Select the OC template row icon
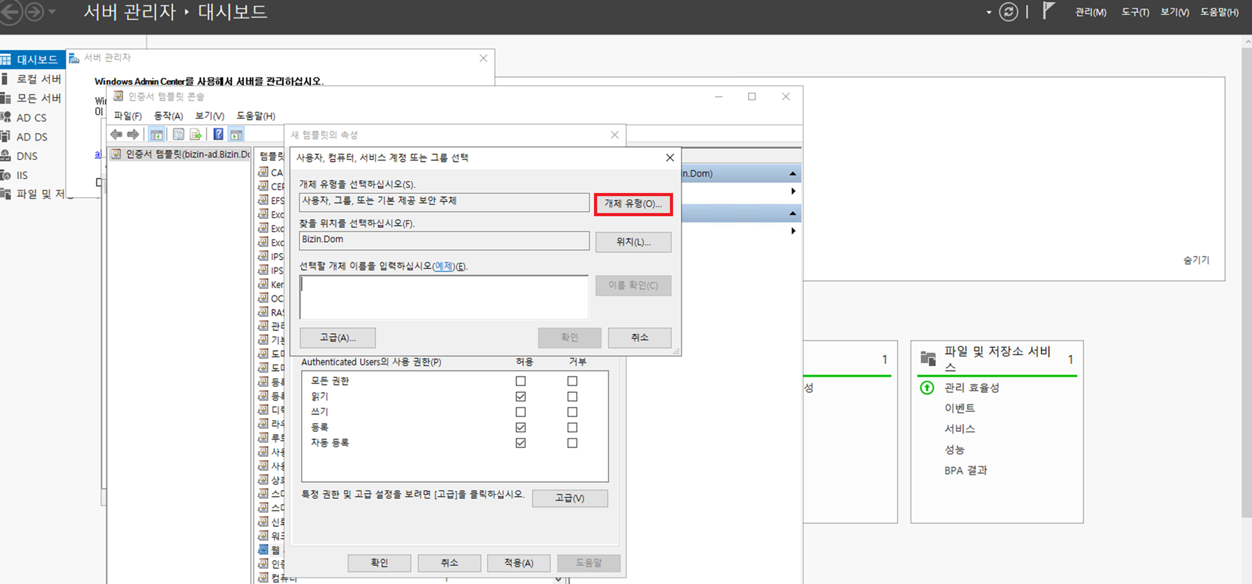This screenshot has width=1252, height=584. click(x=264, y=298)
